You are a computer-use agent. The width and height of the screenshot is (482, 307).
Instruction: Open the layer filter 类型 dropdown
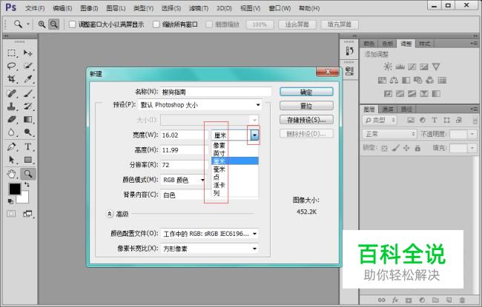coord(380,120)
